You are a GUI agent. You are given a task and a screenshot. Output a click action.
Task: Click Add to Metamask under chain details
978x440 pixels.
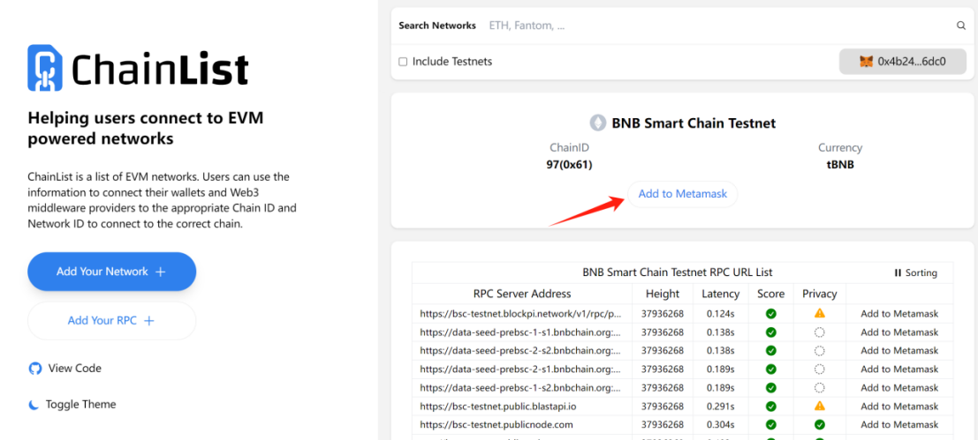682,194
